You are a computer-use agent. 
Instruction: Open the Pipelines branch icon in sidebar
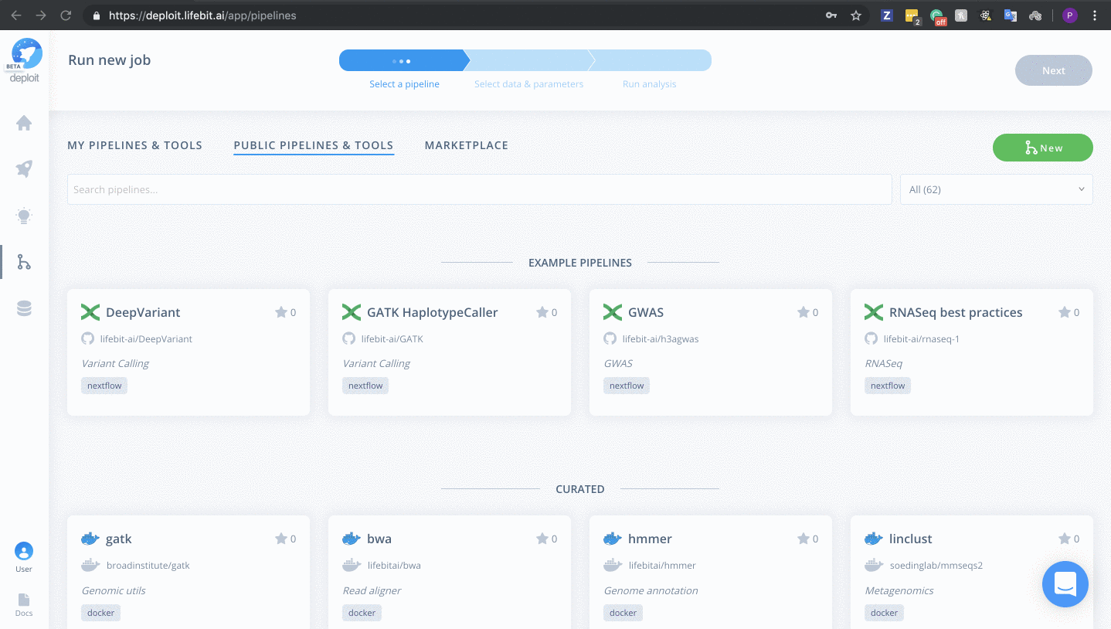tap(24, 263)
